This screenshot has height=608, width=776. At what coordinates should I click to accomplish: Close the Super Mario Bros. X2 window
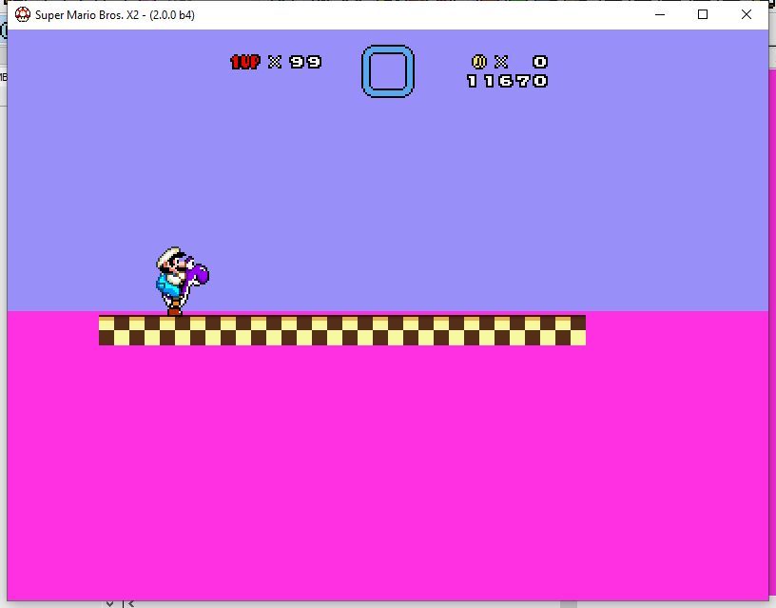tap(747, 15)
